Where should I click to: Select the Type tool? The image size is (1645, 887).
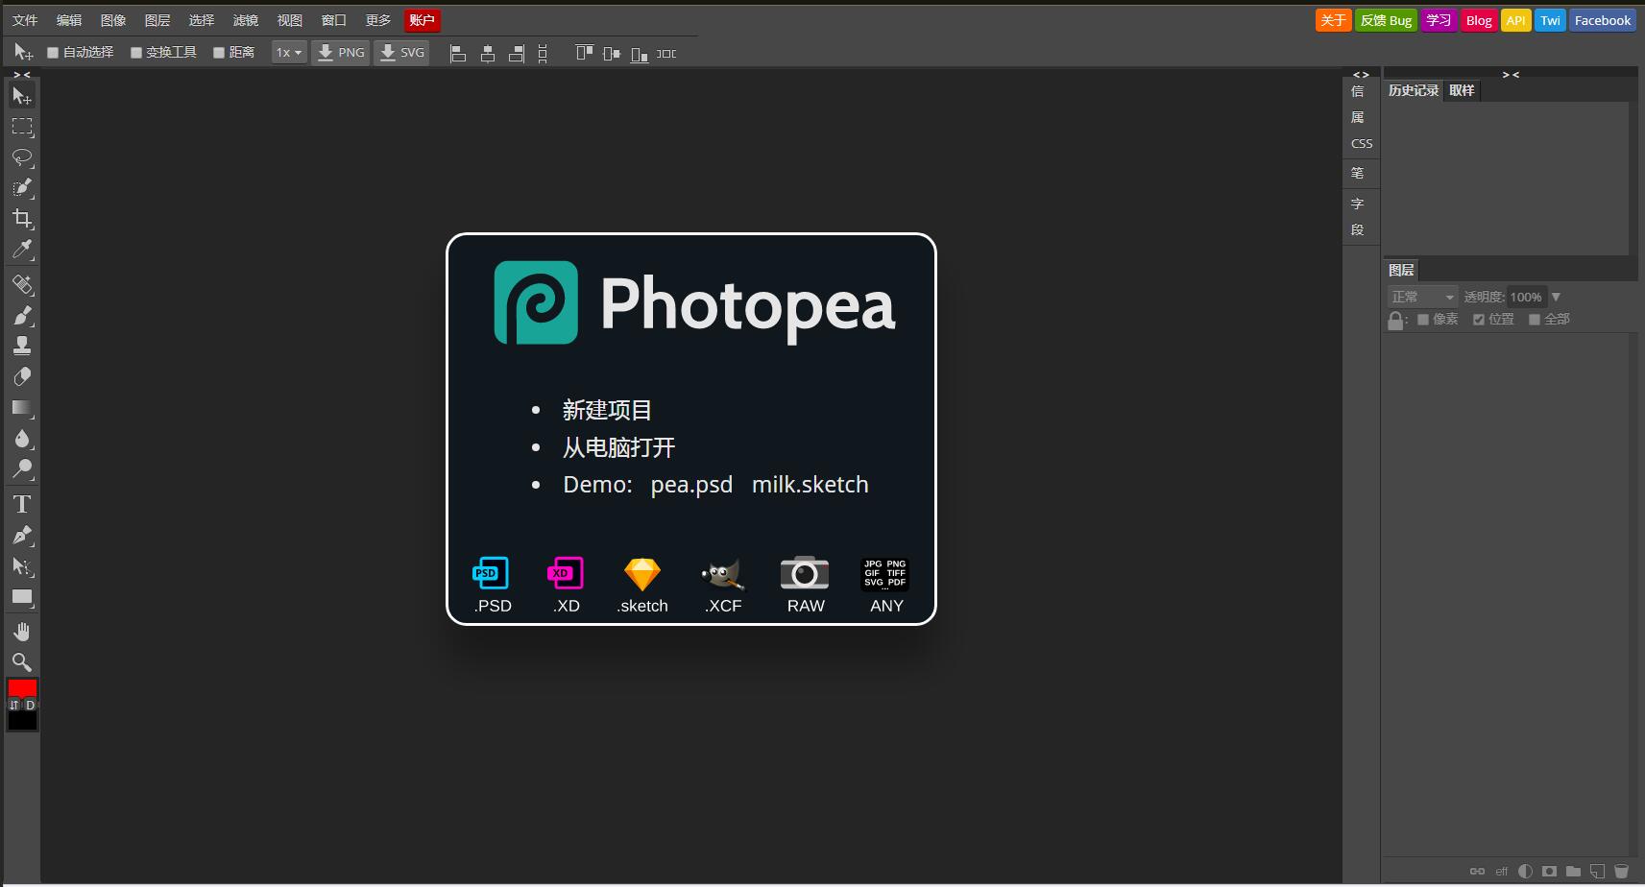[21, 504]
